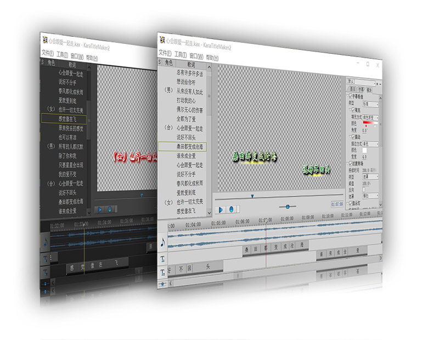This screenshot has width=439, height=340.
Task: Click the lyric list scroll-down arrow in dark window
Action: [89, 213]
